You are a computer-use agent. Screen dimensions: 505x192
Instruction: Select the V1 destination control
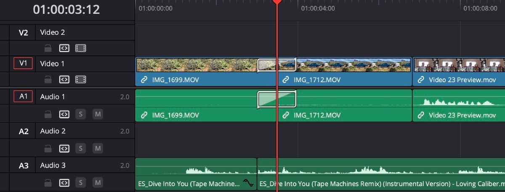pyautogui.click(x=23, y=63)
